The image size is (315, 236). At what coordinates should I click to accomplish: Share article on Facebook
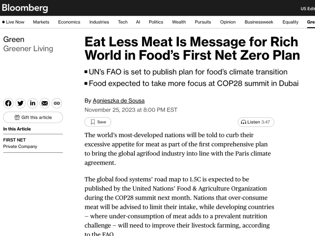coord(8,103)
